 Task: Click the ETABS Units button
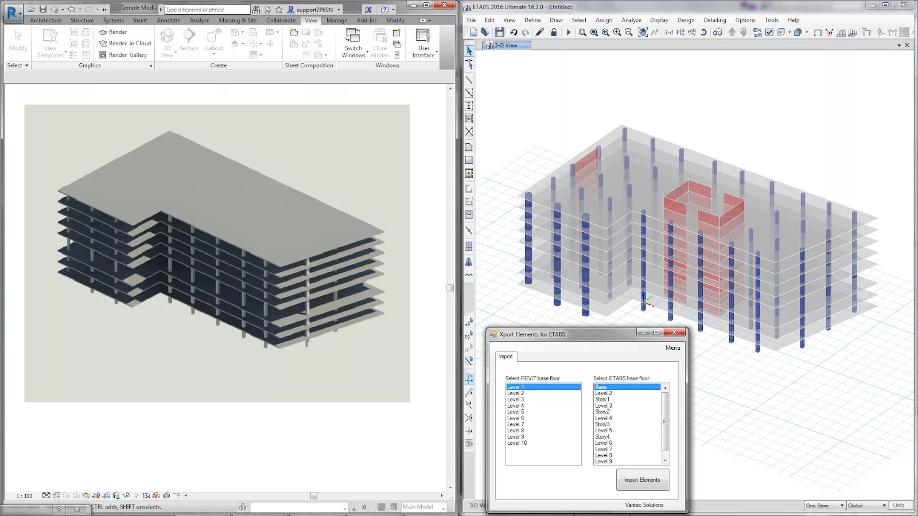click(x=900, y=506)
